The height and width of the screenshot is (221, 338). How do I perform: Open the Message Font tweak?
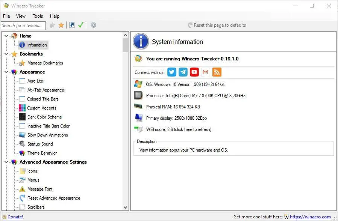39,189
